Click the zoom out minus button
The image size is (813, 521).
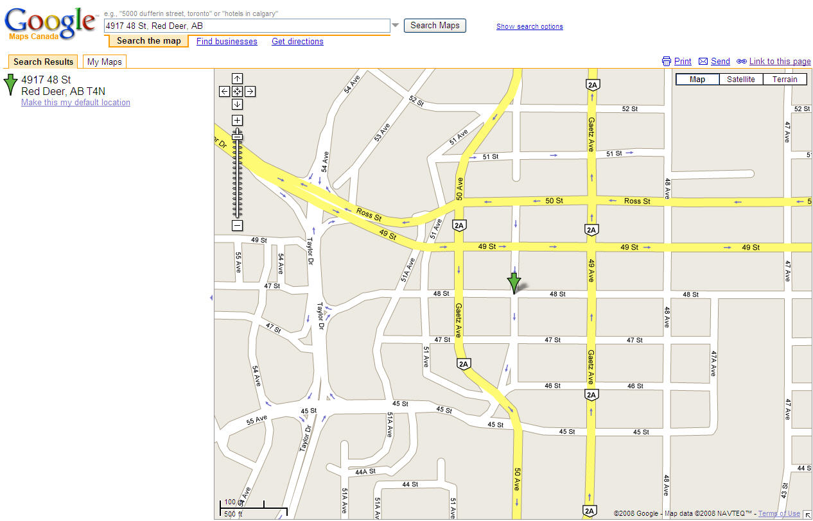[237, 225]
